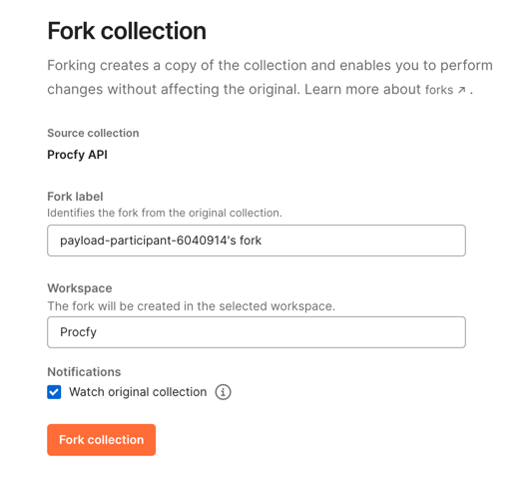Click the 'fork will be created' helper text
529x489 pixels.
coord(191,306)
